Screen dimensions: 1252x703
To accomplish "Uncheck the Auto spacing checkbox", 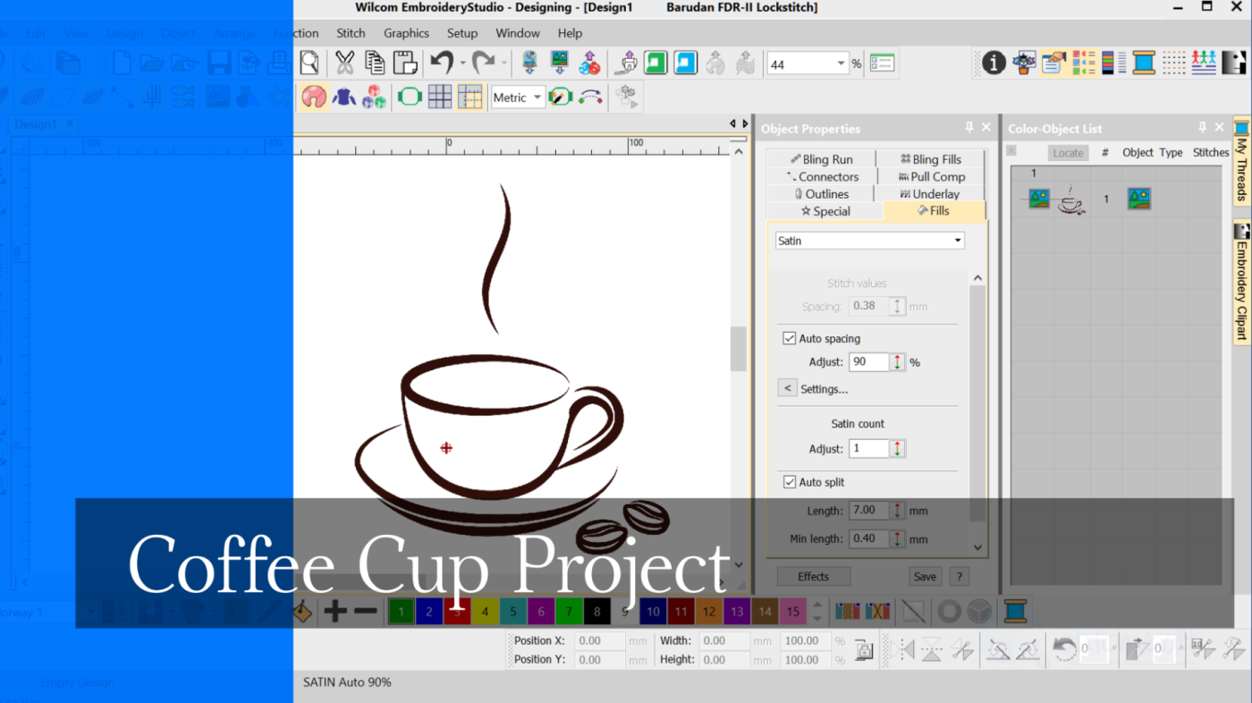I will 790,339.
